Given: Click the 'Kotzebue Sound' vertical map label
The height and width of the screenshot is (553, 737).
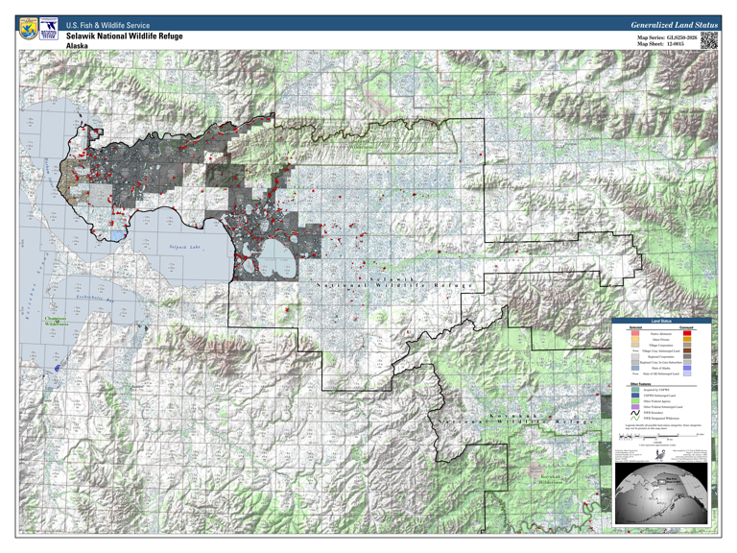Looking at the screenshot, I should pos(36,286).
